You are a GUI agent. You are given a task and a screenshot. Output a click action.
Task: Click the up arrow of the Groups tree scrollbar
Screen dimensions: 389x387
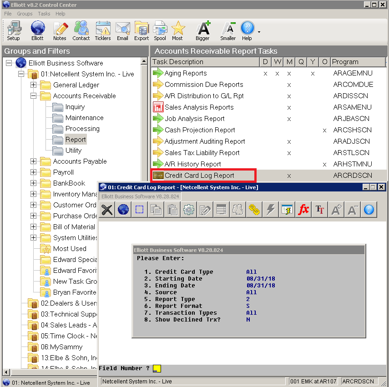[x=144, y=61]
